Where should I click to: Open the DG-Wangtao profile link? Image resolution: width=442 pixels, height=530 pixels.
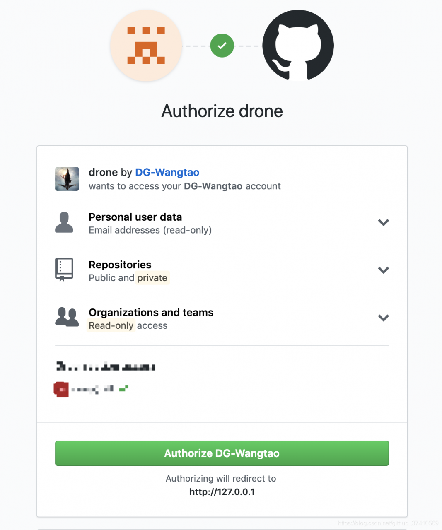(x=167, y=172)
